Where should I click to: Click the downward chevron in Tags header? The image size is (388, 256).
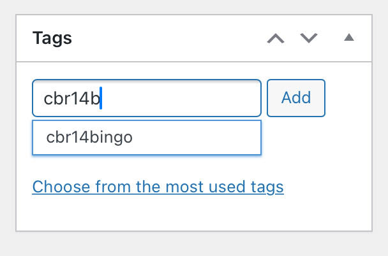tap(309, 38)
